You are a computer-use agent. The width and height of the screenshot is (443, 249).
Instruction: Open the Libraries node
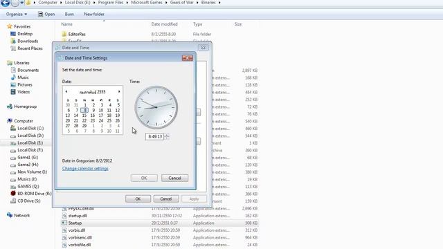pyautogui.click(x=21, y=63)
